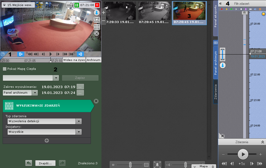Click the vertical interval bracket button on timeline

[x=223, y=55]
